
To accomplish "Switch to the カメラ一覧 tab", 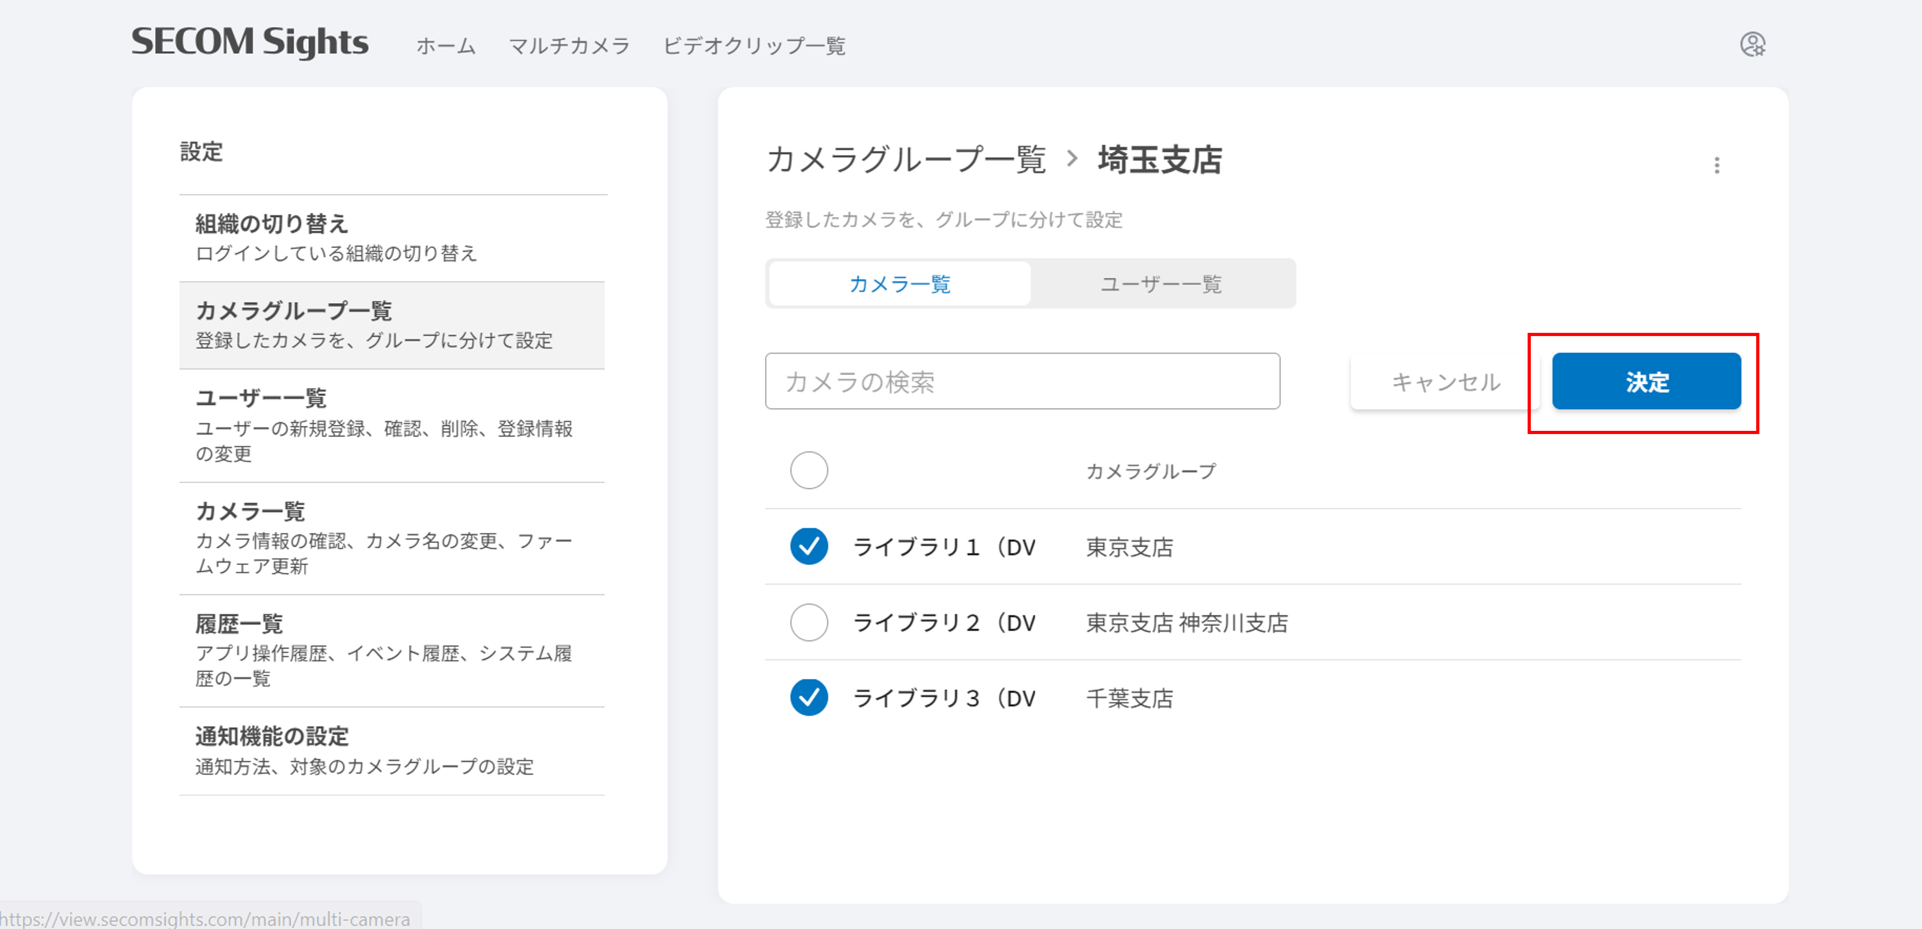I will pyautogui.click(x=899, y=283).
